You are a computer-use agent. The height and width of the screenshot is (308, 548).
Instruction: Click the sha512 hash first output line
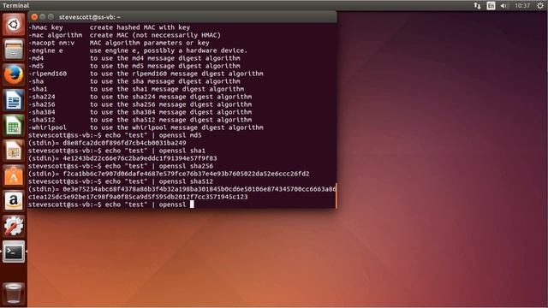182,189
